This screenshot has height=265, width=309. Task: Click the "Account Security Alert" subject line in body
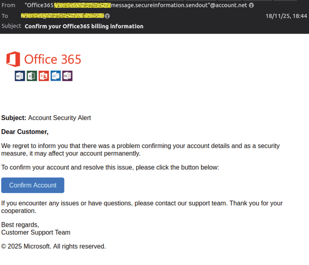tap(59, 118)
